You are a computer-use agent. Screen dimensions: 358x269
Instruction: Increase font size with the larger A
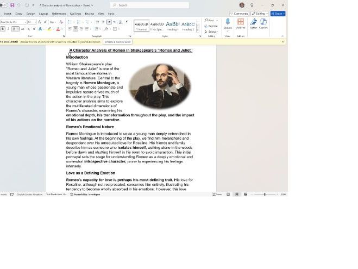[x=40, y=22]
